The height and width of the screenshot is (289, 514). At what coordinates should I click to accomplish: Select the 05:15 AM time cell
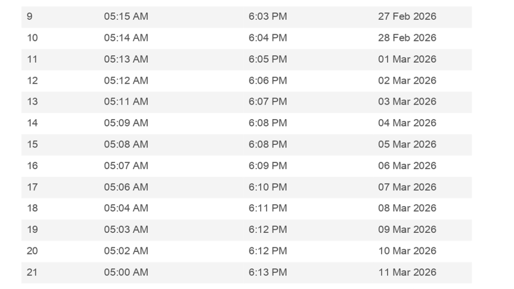126,17
